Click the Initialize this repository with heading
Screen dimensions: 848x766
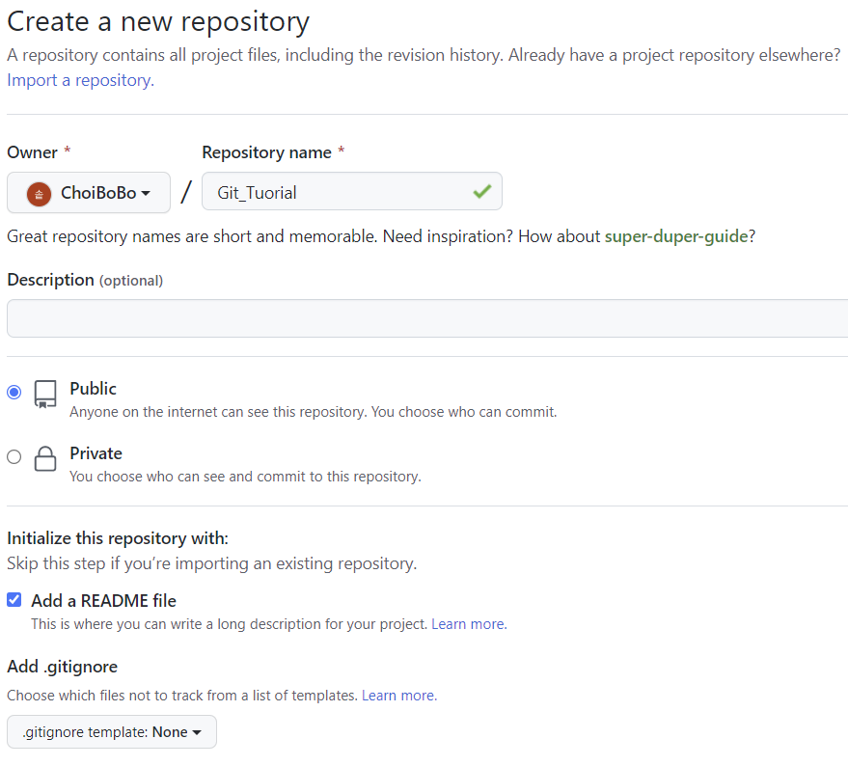(118, 538)
